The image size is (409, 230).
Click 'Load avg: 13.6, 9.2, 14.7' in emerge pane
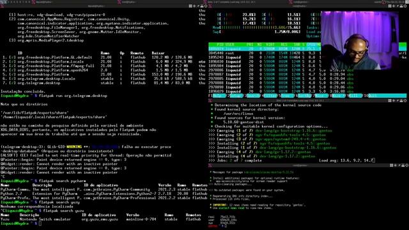click(x=346, y=160)
